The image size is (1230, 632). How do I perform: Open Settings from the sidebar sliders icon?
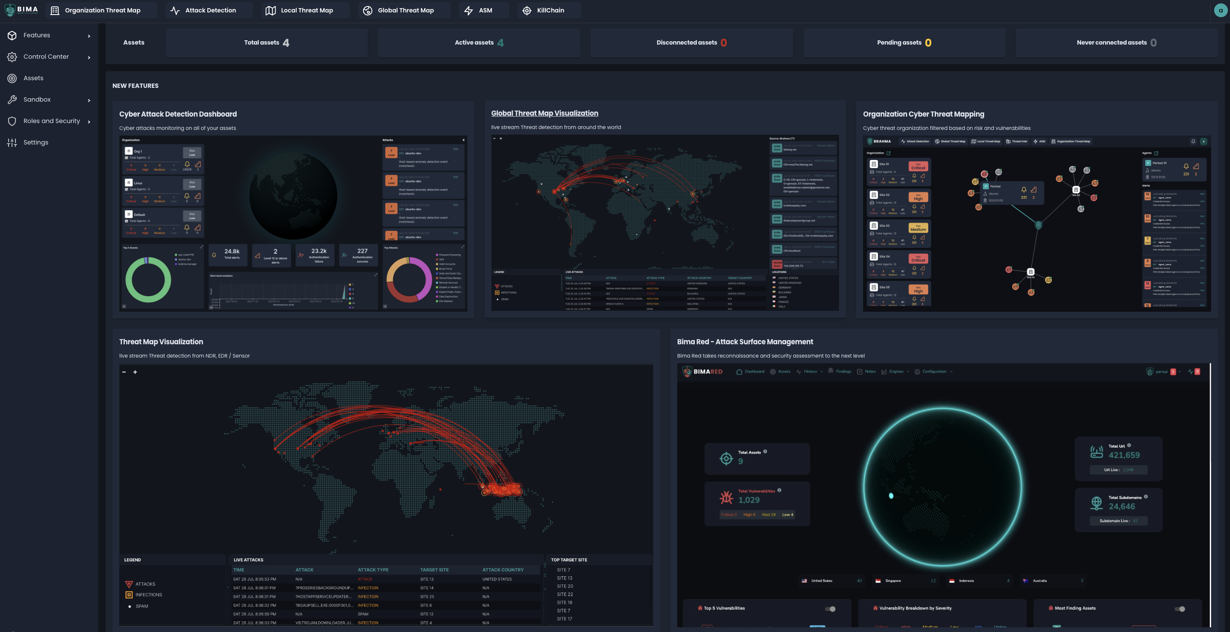point(12,142)
